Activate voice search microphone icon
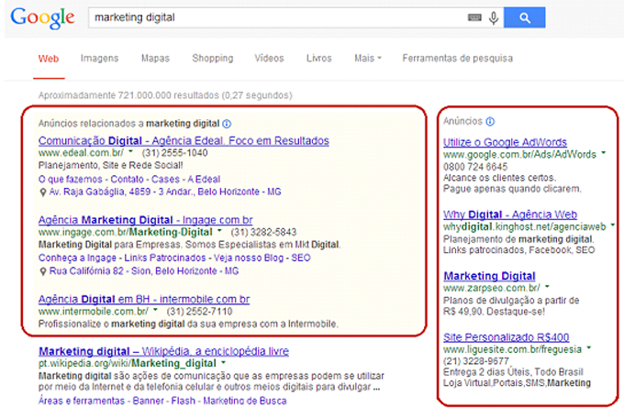 [x=494, y=18]
